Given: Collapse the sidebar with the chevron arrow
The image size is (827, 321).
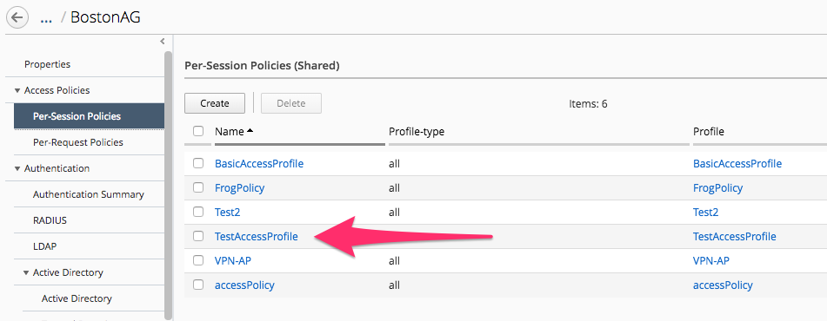Looking at the screenshot, I should [163, 41].
